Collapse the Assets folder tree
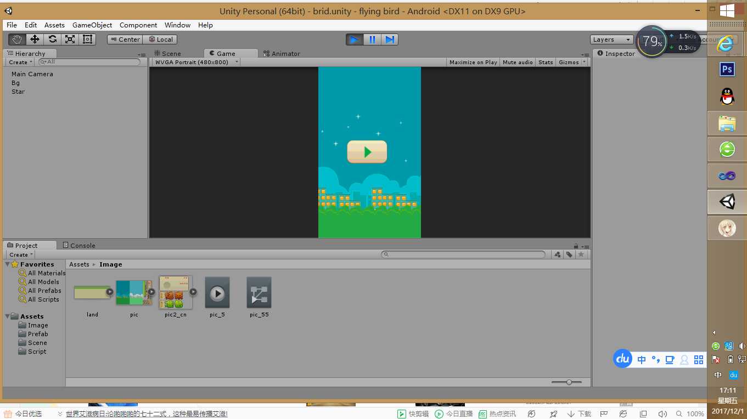 coord(8,316)
